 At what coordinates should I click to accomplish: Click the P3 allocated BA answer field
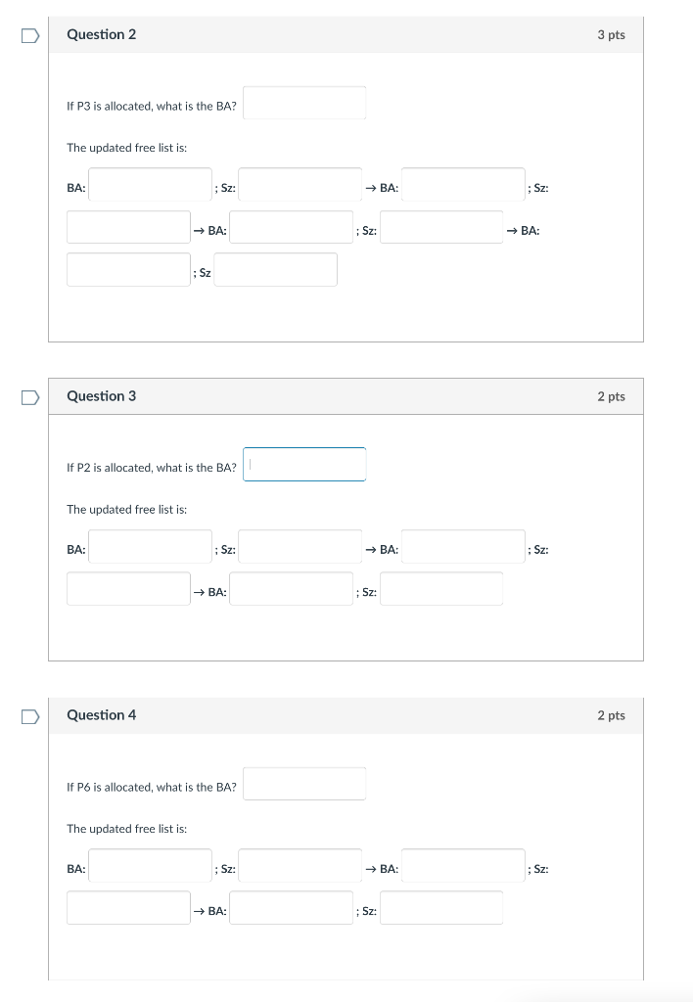pyautogui.click(x=304, y=103)
